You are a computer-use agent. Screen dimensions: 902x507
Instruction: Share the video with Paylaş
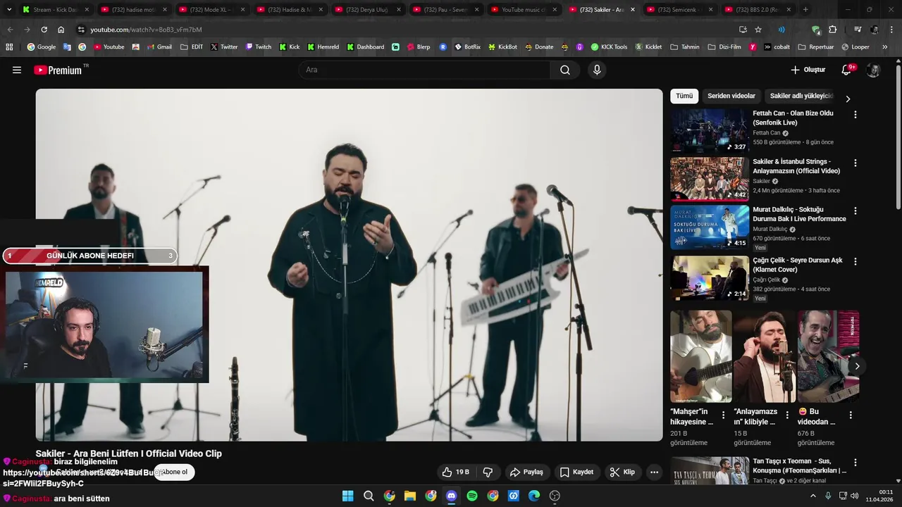tap(526, 472)
